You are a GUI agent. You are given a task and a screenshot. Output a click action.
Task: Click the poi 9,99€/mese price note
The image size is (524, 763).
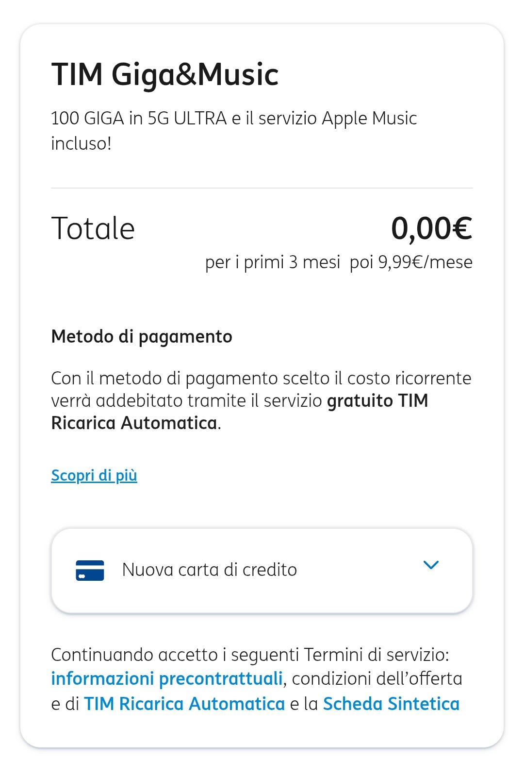pos(411,262)
